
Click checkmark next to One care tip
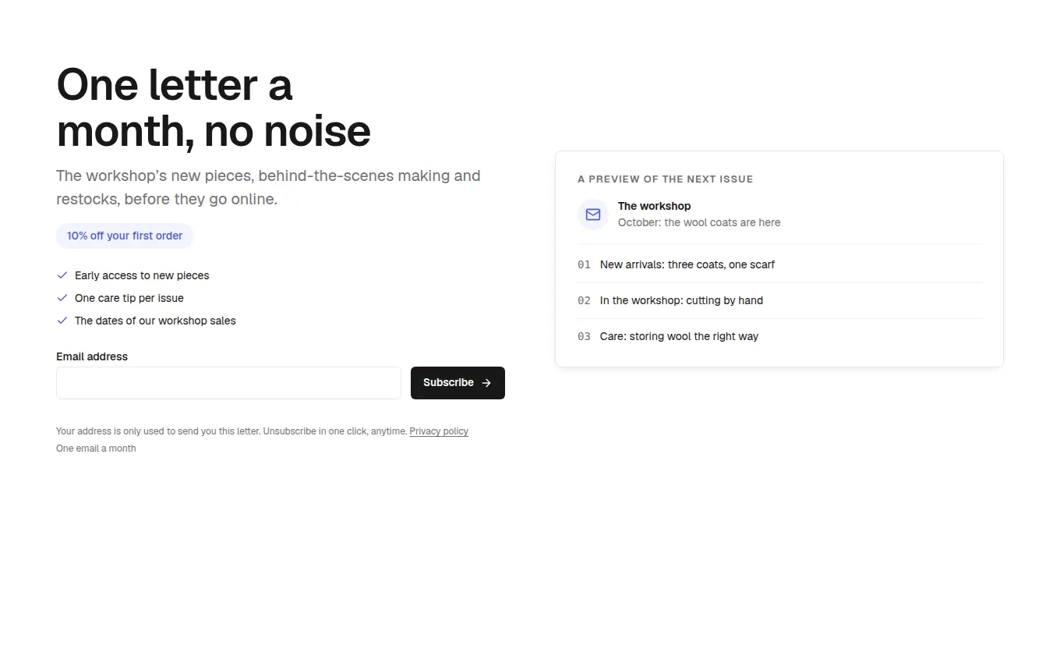pyautogui.click(x=62, y=298)
